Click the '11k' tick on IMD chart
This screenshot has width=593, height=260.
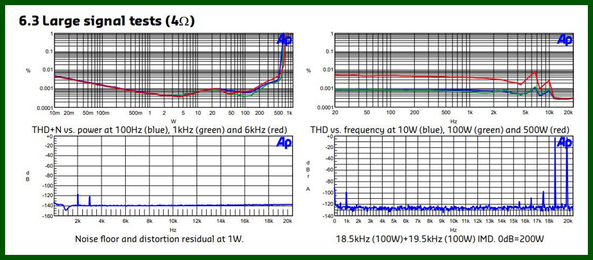pyautogui.click(x=466, y=221)
